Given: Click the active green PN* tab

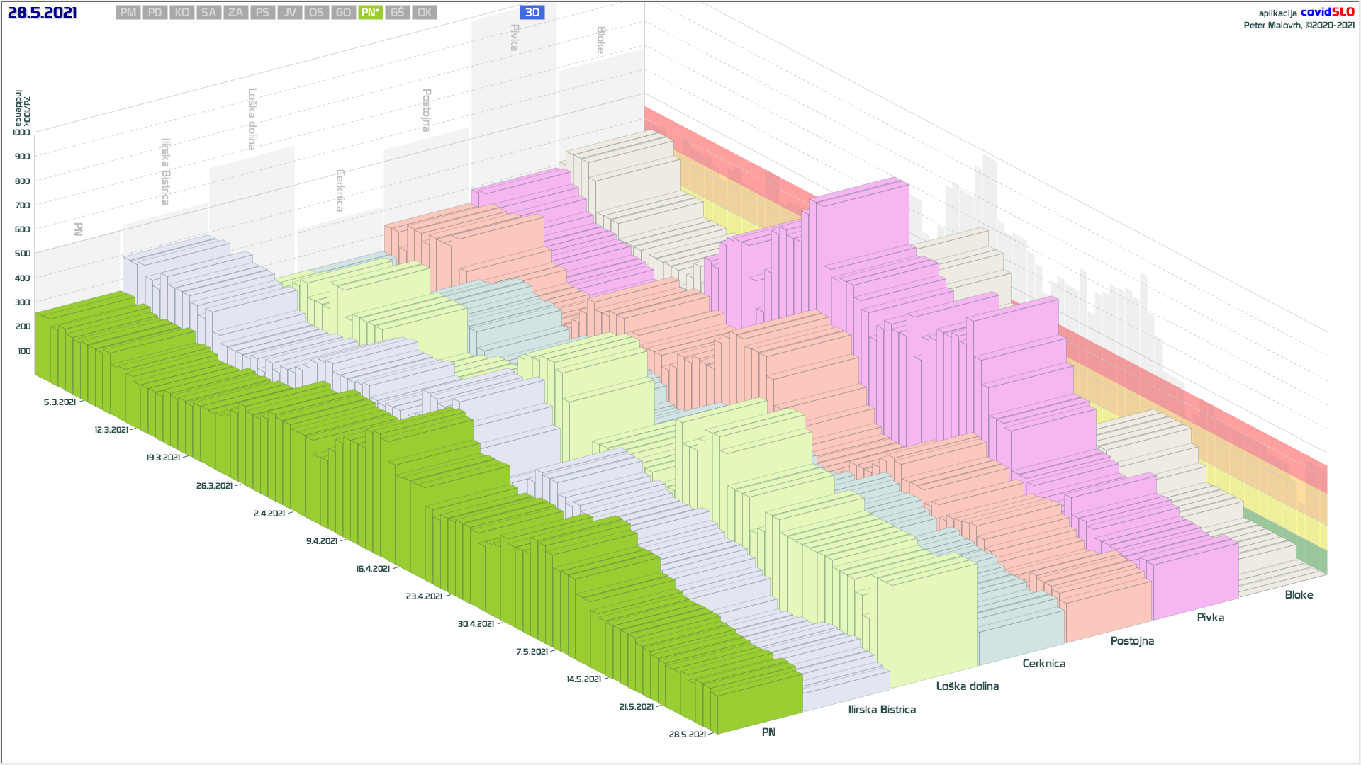Looking at the screenshot, I should click(370, 13).
